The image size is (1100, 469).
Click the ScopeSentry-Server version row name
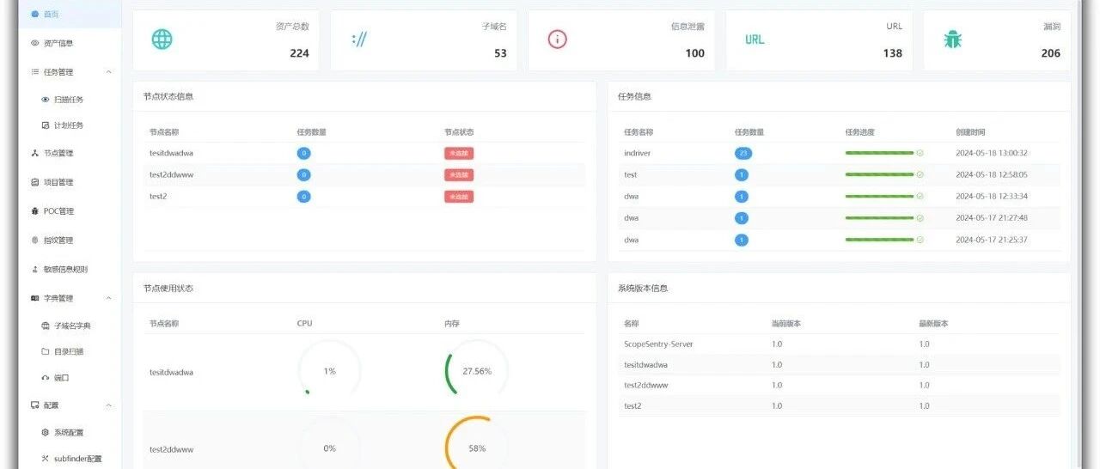click(658, 344)
